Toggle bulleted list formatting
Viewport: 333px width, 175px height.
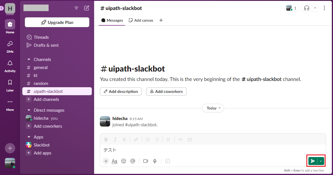[x=157, y=139]
